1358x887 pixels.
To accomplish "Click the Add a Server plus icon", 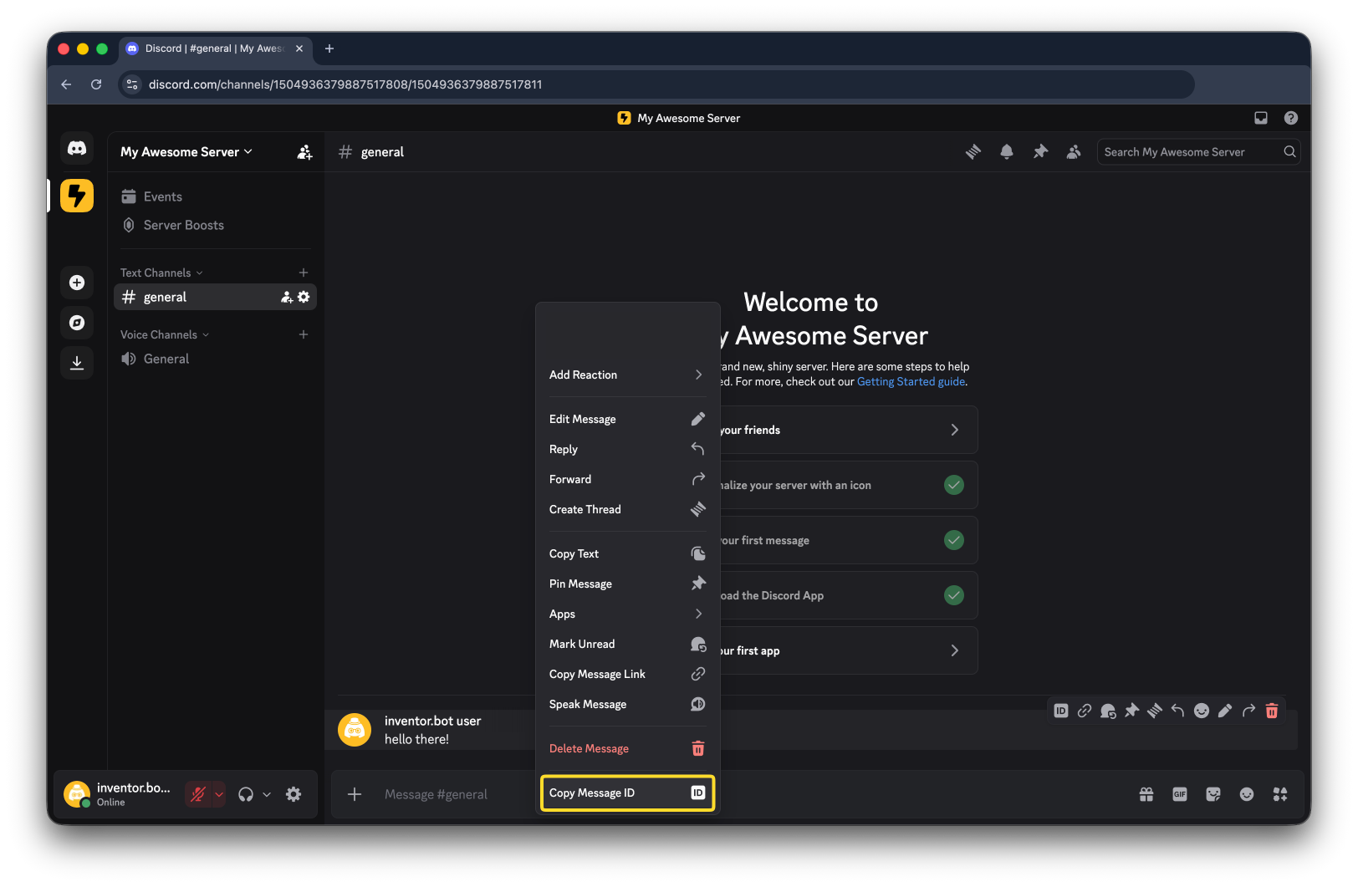I will (77, 283).
